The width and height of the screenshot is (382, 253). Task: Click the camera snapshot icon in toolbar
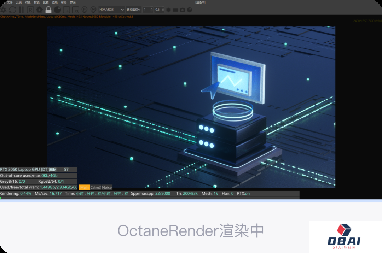183,10
